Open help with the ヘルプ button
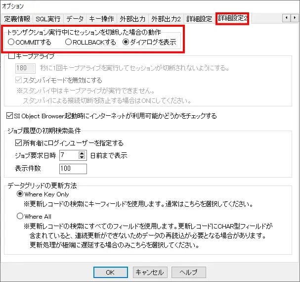This screenshot has width=300, height=282. [x=188, y=272]
